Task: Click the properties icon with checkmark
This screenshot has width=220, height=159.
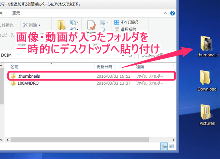Action: click(x=91, y=25)
